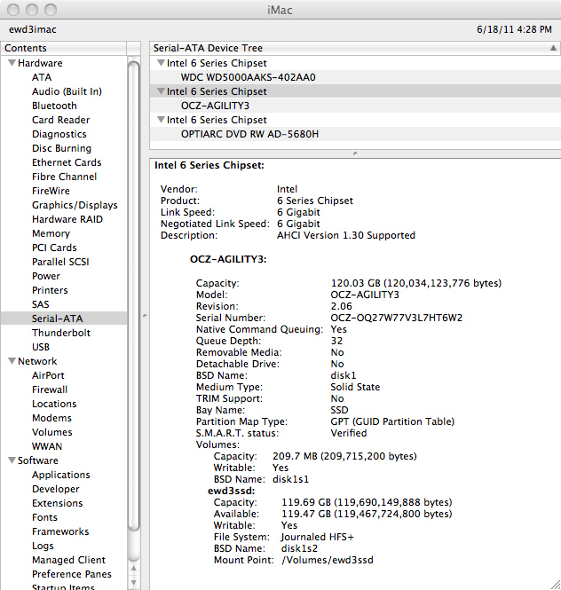
Task: Select Bluetooth in the sidebar
Action: (54, 106)
